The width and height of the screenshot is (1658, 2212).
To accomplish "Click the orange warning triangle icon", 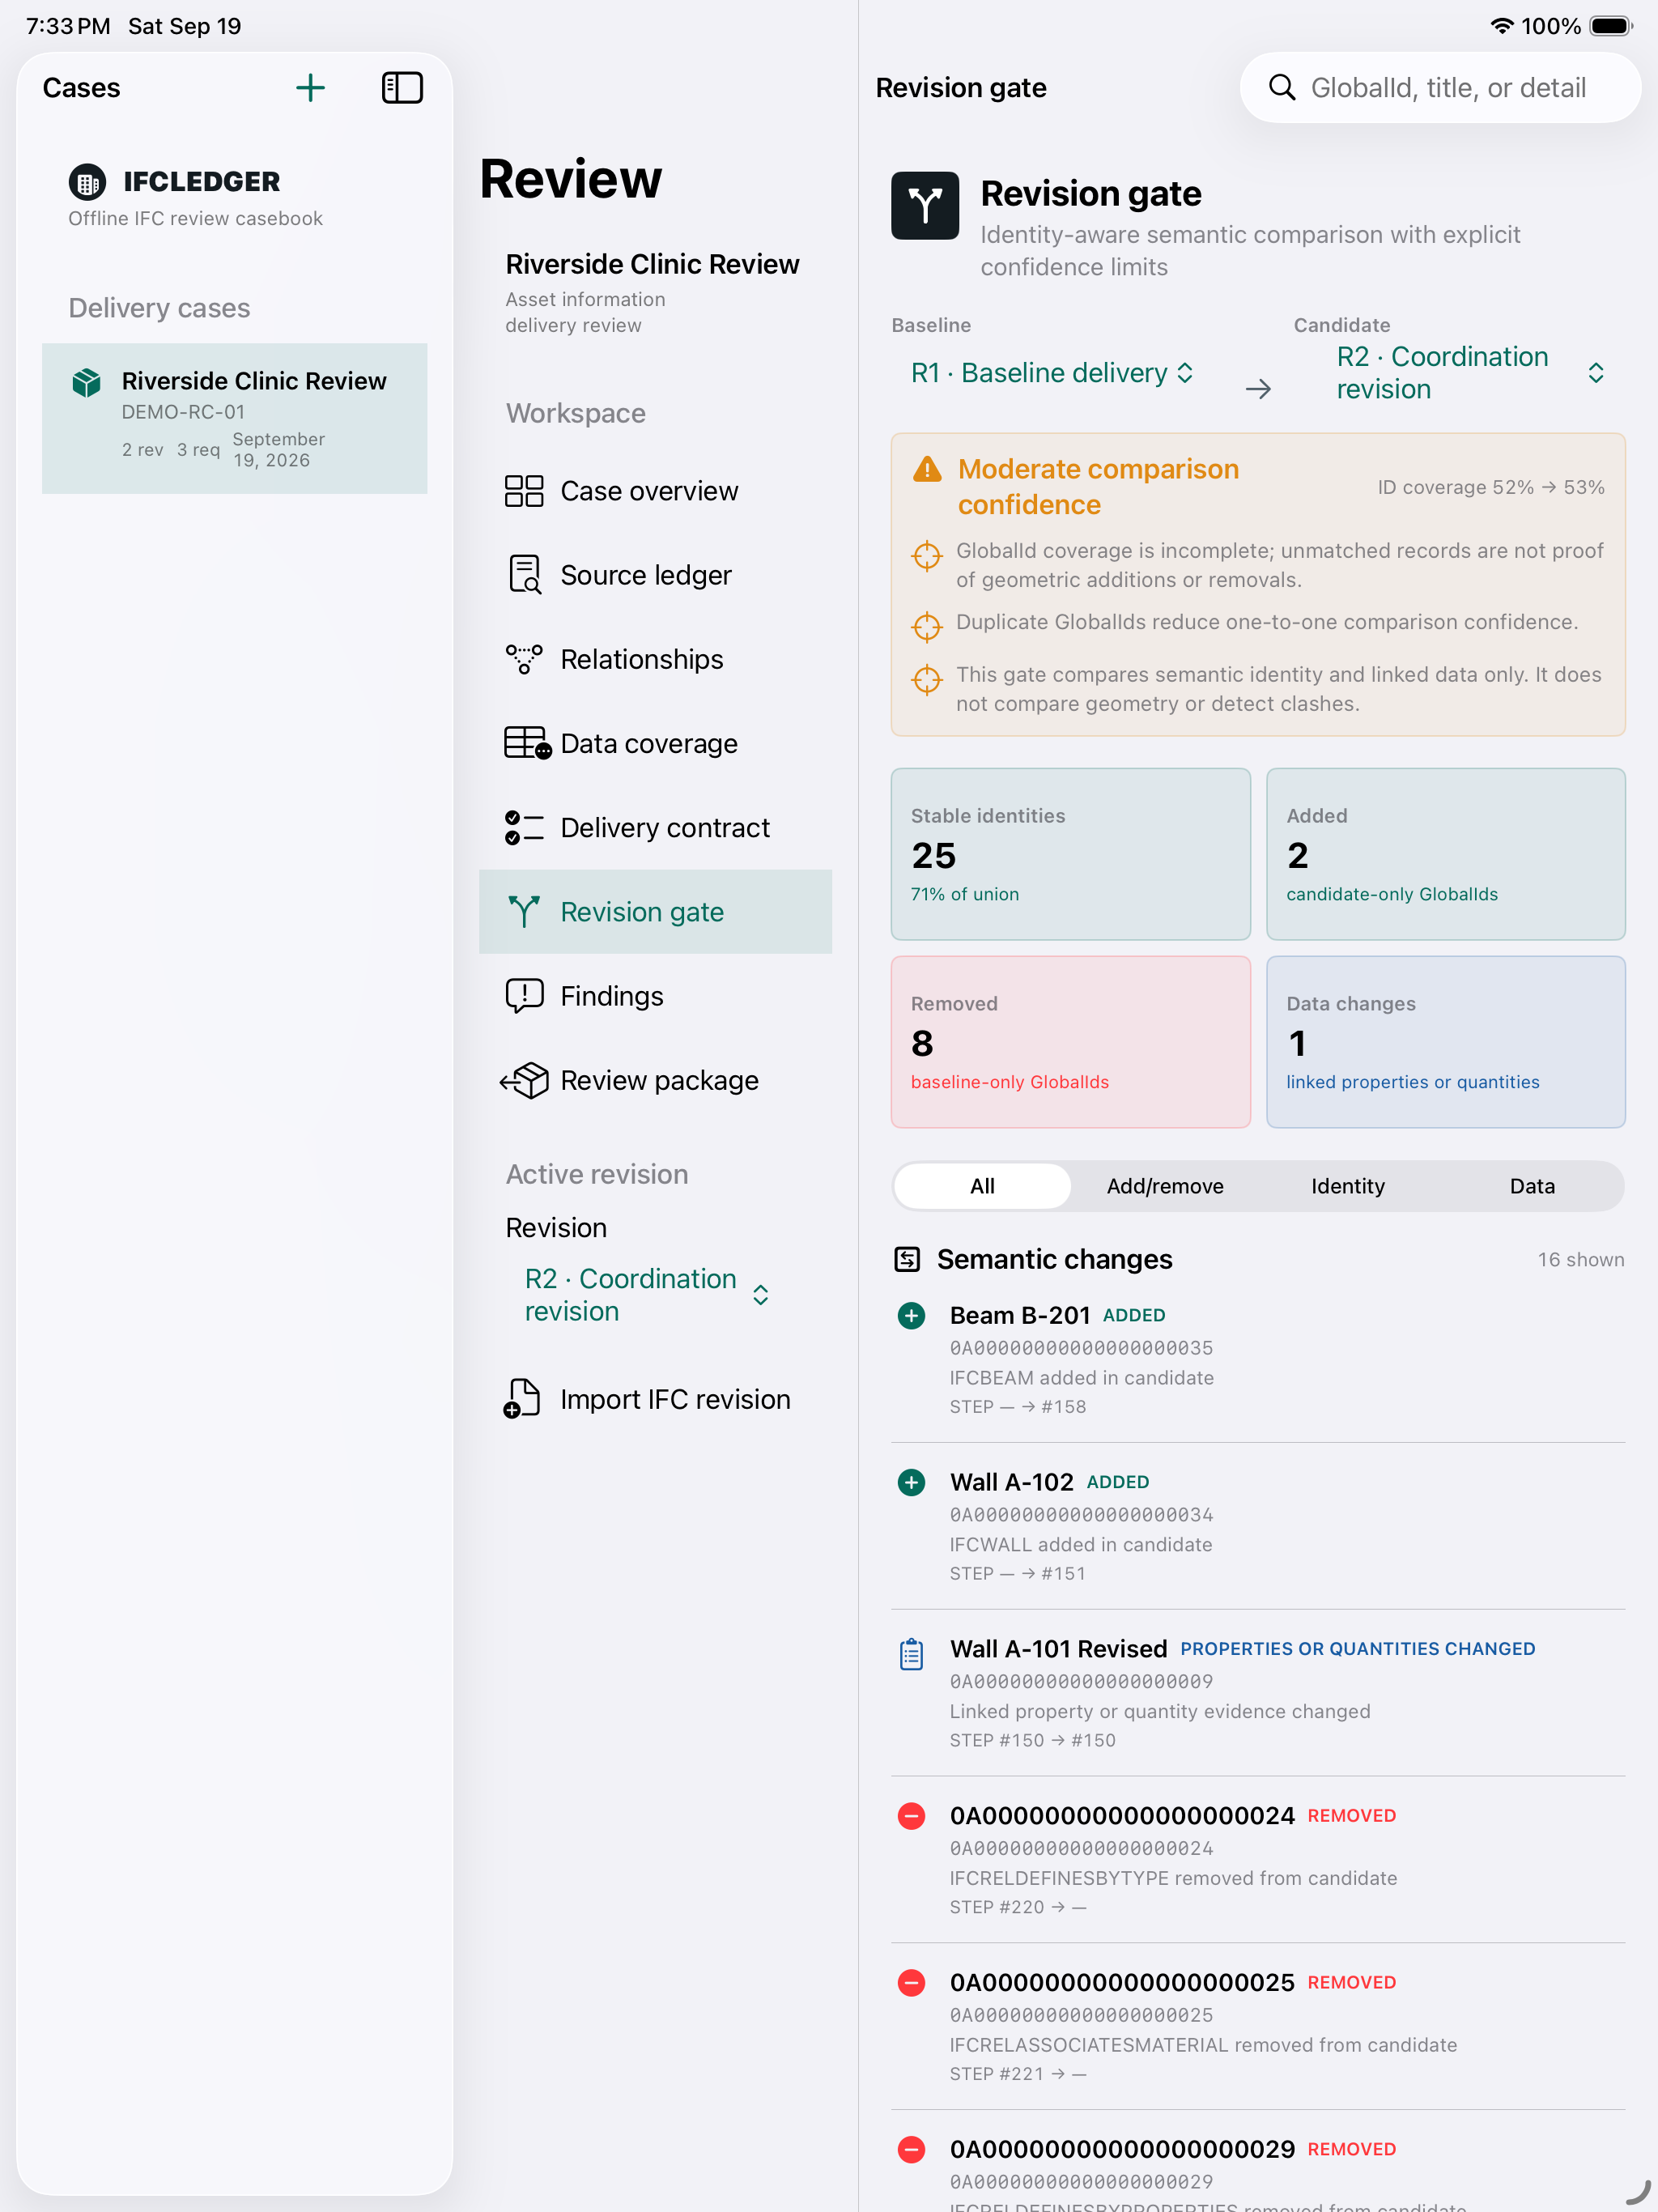I will coord(927,469).
